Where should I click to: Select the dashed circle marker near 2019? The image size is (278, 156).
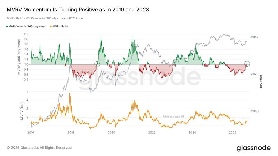coord(97,64)
